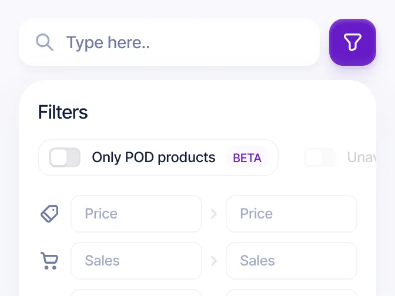Click the minimum Sales input field
Screen dimensions: 395x296
pyautogui.click(x=136, y=261)
